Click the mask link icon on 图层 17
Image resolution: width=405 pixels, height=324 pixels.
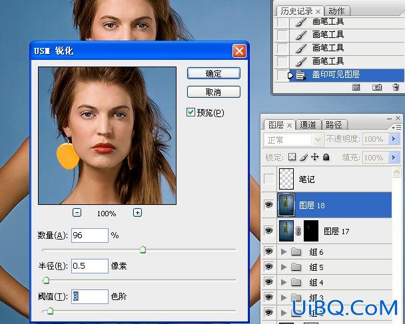pos(298,231)
